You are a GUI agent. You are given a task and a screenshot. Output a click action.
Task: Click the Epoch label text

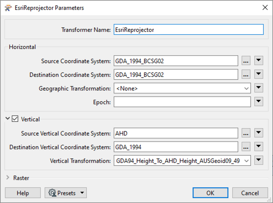coord(102,102)
